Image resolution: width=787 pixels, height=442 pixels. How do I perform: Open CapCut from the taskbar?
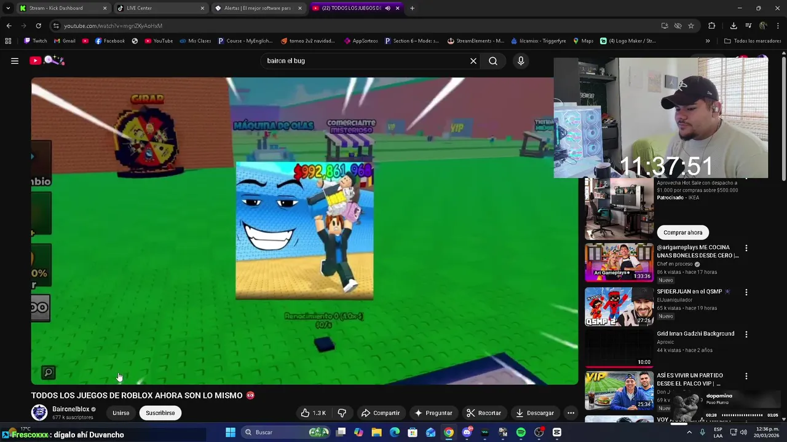point(557,432)
